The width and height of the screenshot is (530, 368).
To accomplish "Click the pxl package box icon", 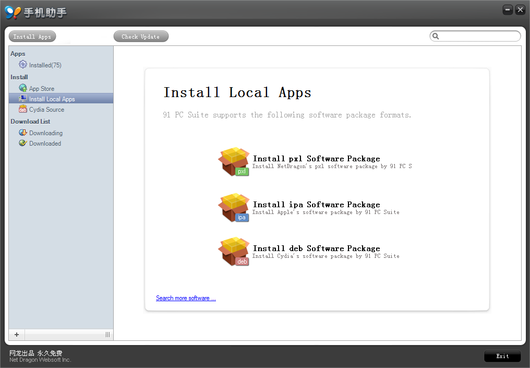I will (234, 162).
